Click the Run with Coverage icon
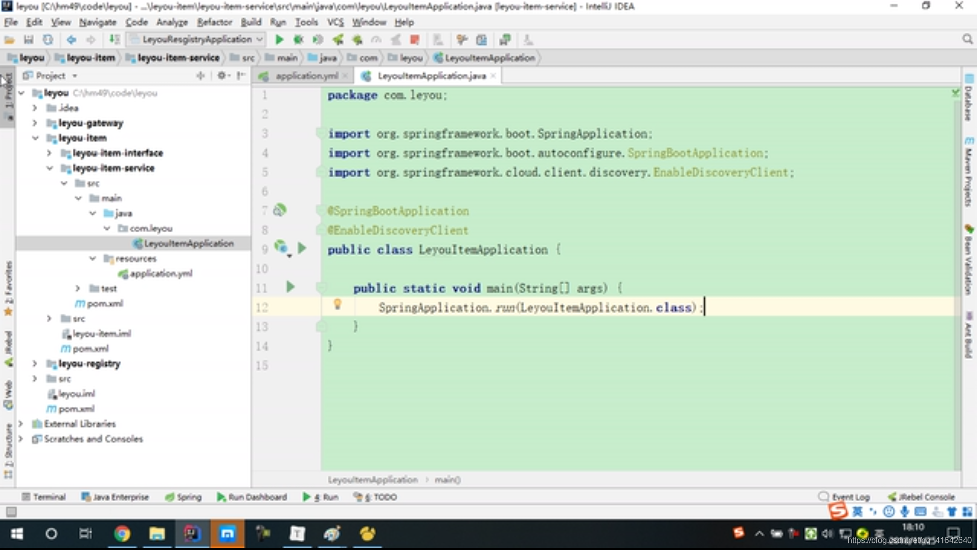 coord(318,40)
